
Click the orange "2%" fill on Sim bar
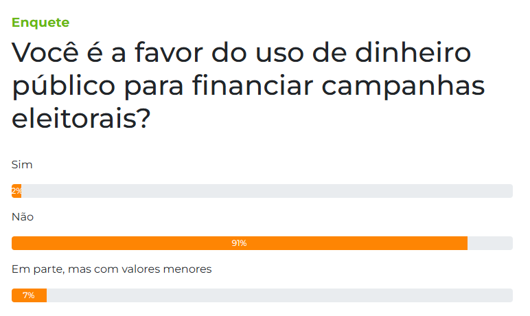(x=16, y=191)
